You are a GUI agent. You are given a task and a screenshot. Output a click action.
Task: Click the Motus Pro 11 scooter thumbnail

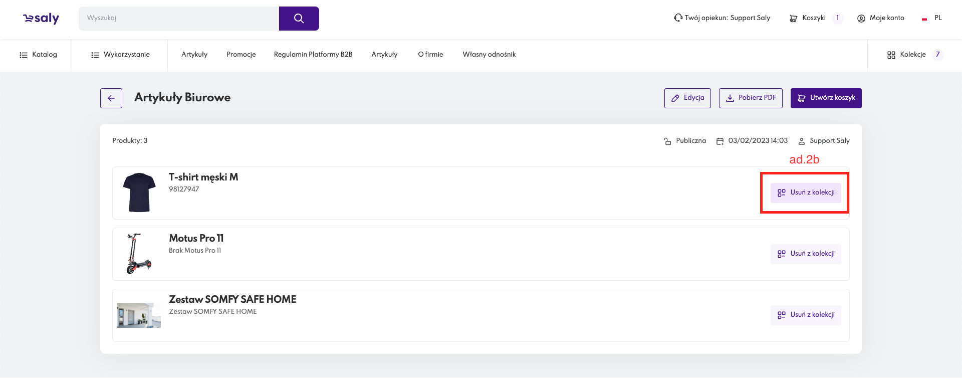(139, 254)
